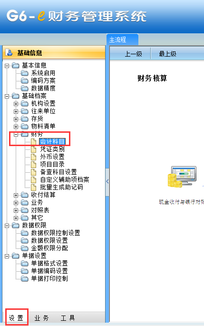204x326 pixels.
Task: Click the 最上级 button
Action: tap(167, 54)
